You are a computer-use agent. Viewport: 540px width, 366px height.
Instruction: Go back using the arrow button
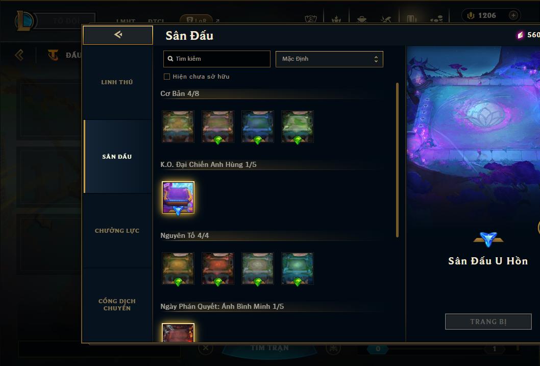coord(118,35)
